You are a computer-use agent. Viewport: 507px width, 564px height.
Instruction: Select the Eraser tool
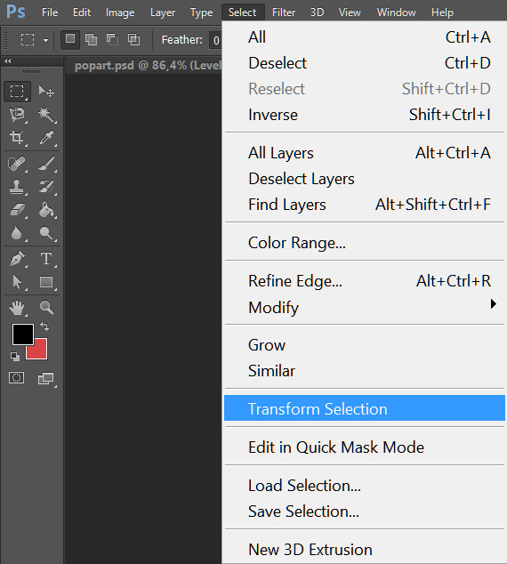click(x=17, y=210)
